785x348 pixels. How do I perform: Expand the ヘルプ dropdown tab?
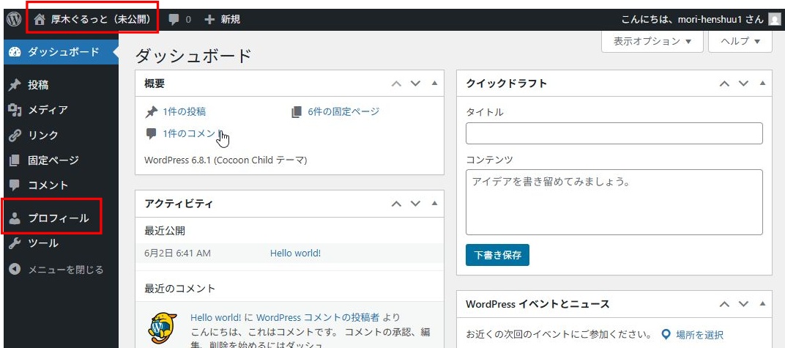tap(740, 42)
